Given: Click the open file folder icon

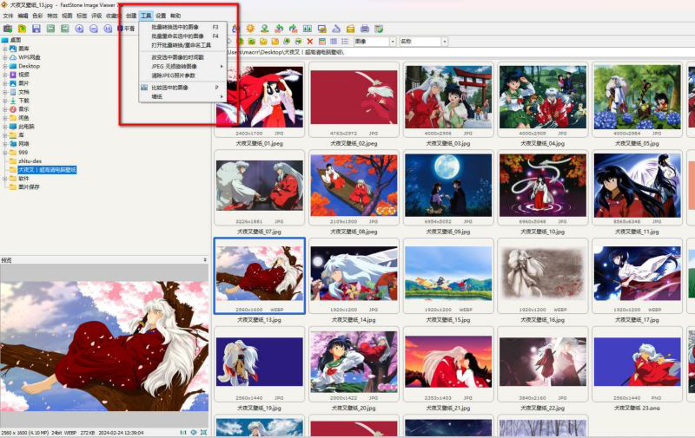Looking at the screenshot, I should [x=22, y=29].
